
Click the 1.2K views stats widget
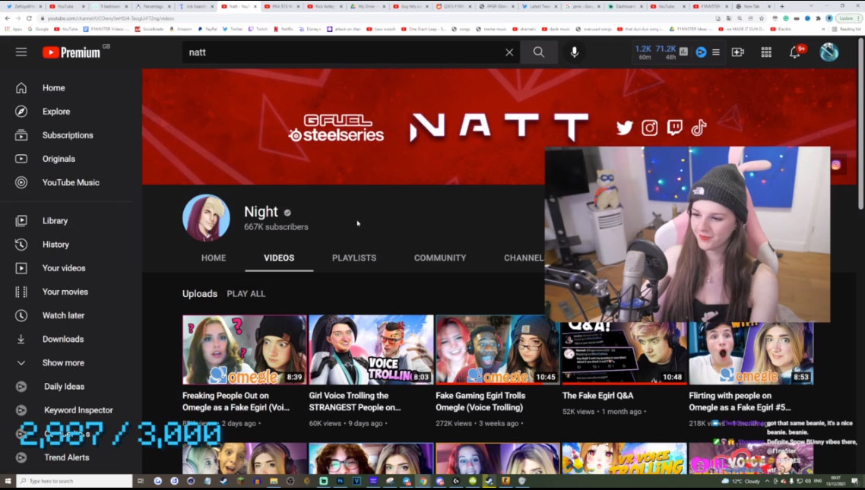[643, 52]
